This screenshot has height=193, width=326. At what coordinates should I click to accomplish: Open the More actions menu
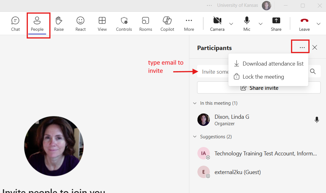click(x=189, y=24)
